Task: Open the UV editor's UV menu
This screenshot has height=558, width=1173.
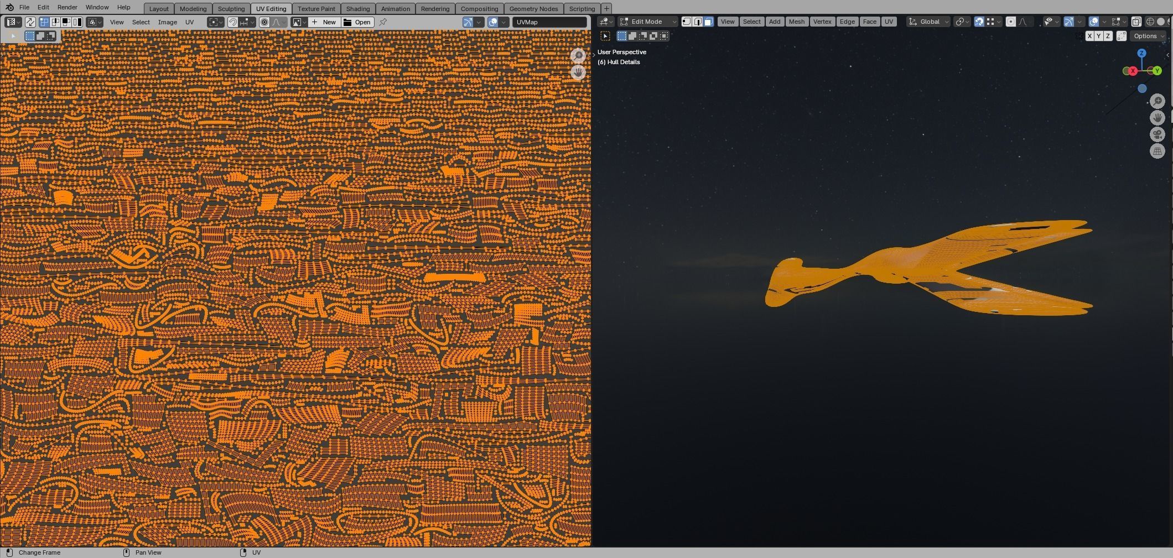Action: click(x=190, y=22)
